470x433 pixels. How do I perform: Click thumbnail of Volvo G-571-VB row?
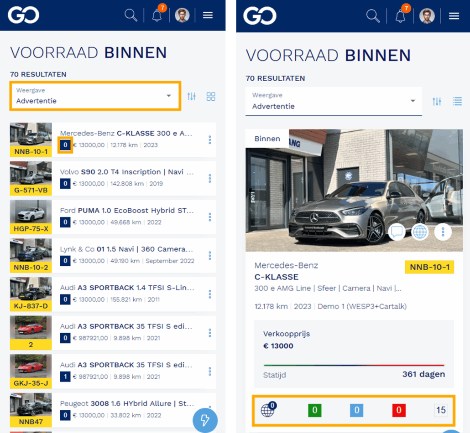tap(31, 173)
